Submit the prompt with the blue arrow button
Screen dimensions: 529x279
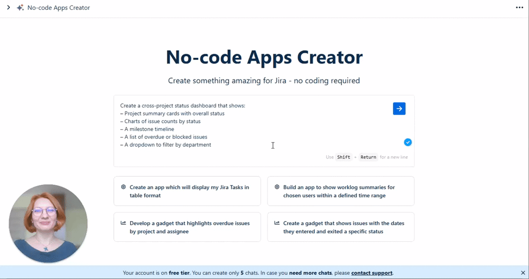(399, 109)
